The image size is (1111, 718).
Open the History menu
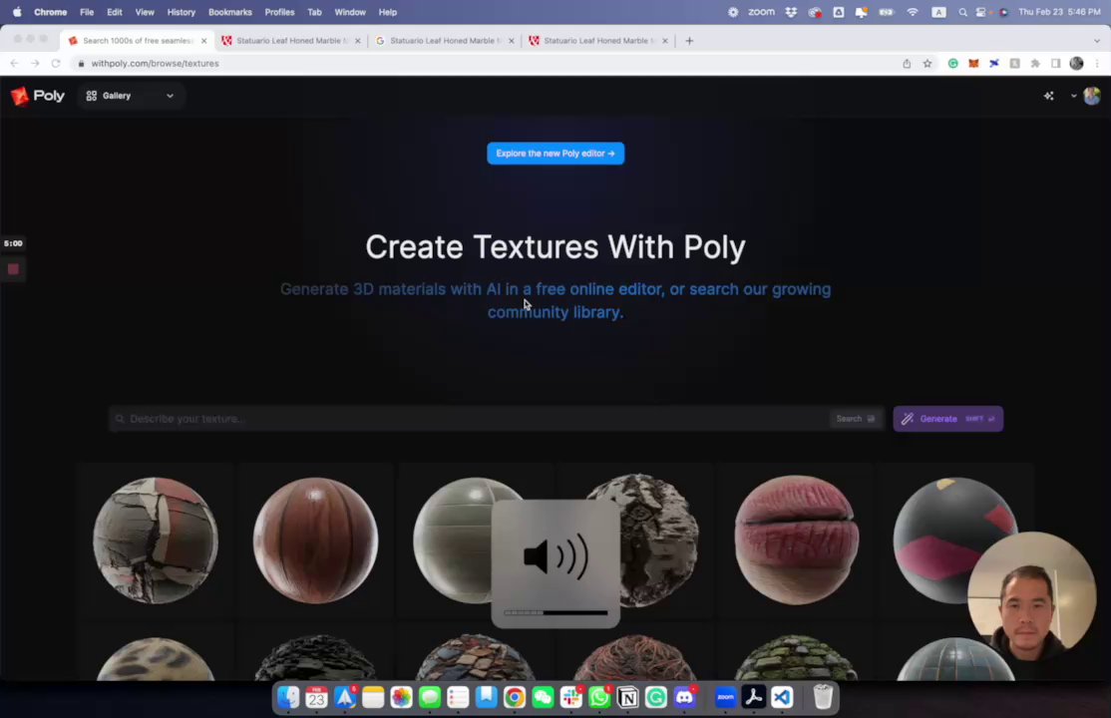(x=181, y=12)
